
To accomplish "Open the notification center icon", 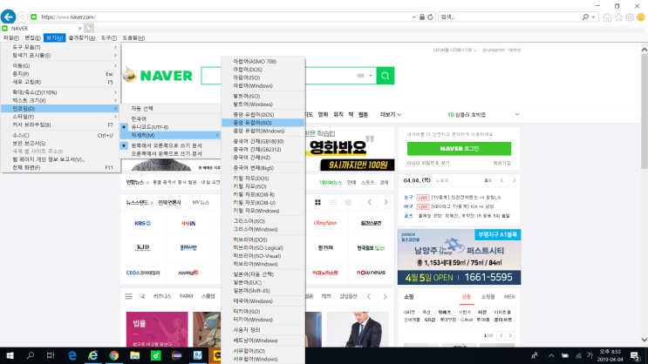I will [x=635, y=355].
